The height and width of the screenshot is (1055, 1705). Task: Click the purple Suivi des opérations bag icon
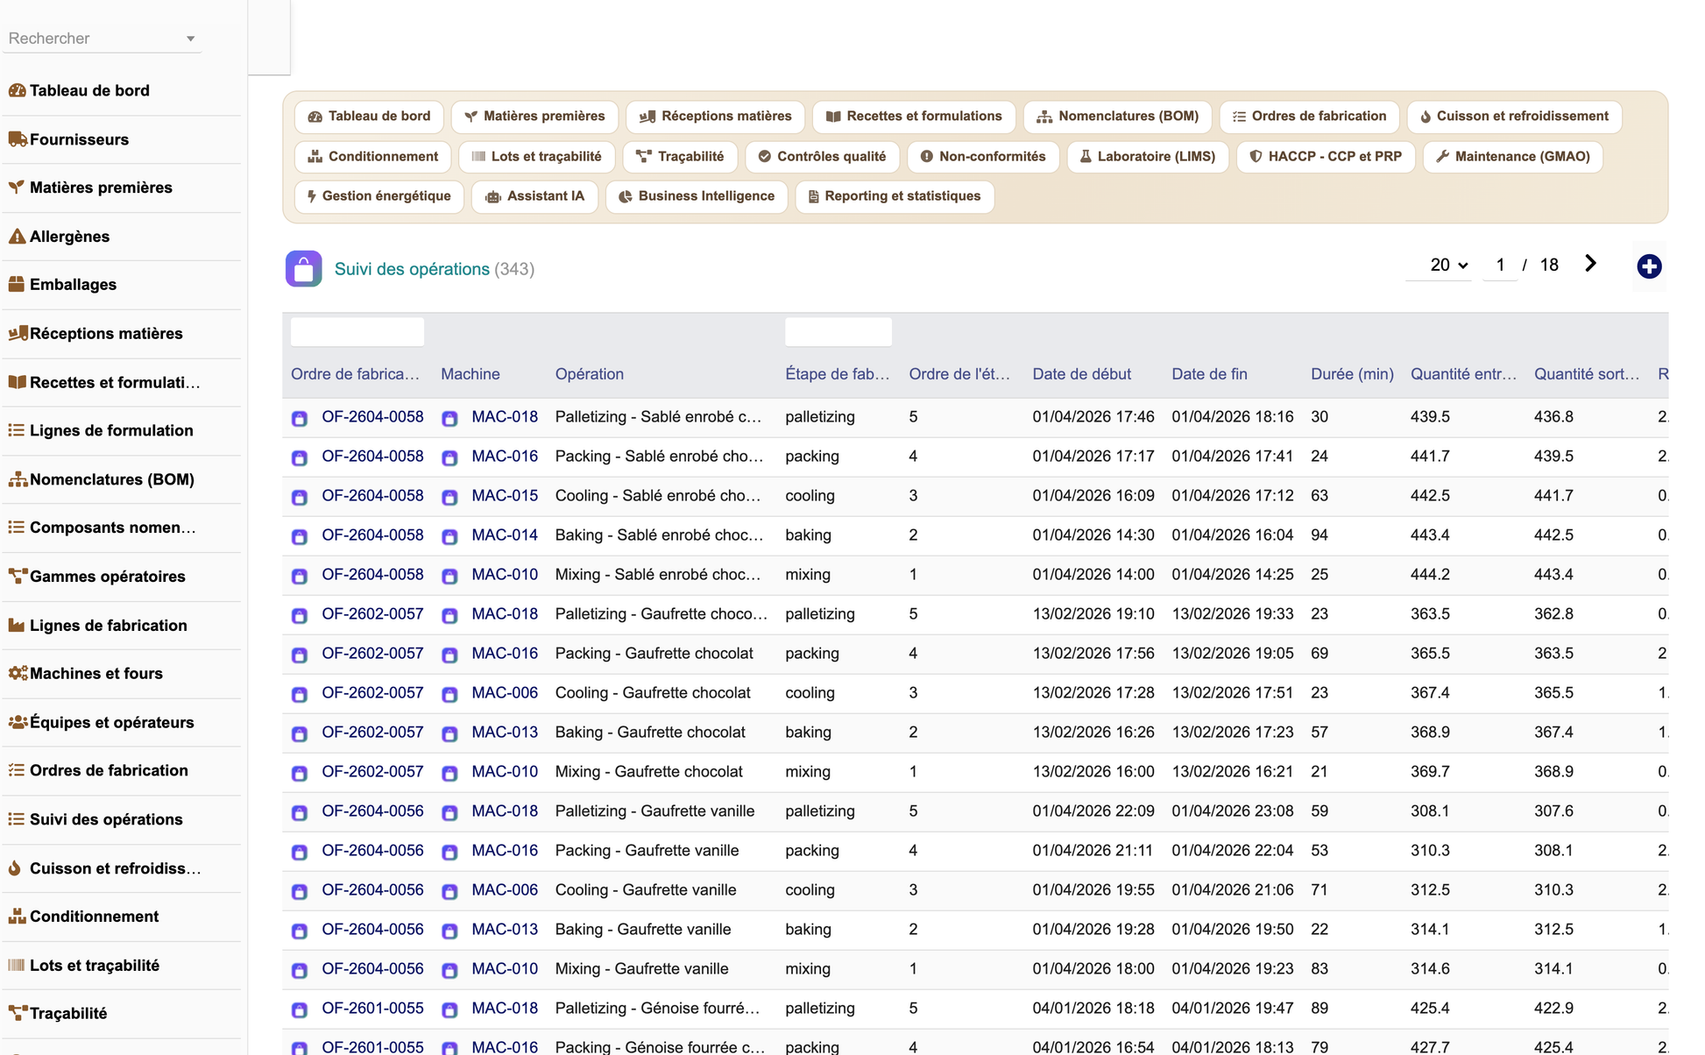(x=303, y=269)
